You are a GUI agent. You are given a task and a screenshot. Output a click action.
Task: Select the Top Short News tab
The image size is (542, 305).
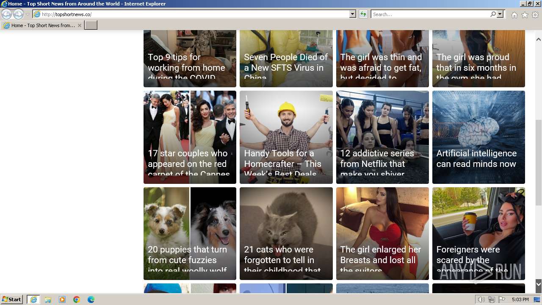pos(42,25)
